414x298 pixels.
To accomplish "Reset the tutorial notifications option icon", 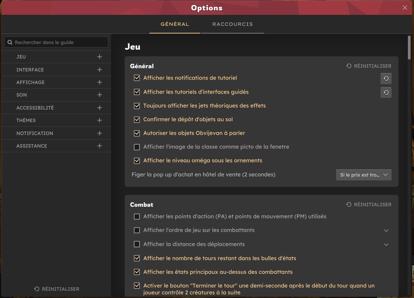I will [386, 78].
